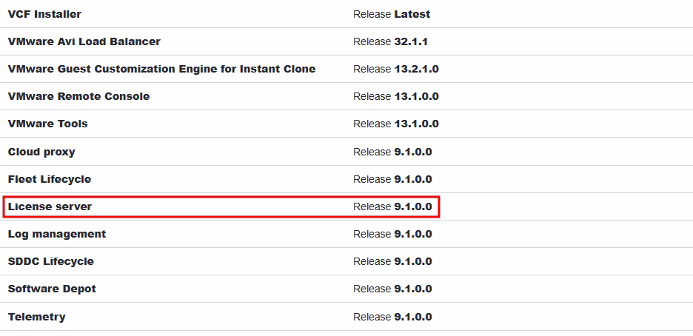
Task: Click the highlighted License server row
Action: tap(221, 206)
